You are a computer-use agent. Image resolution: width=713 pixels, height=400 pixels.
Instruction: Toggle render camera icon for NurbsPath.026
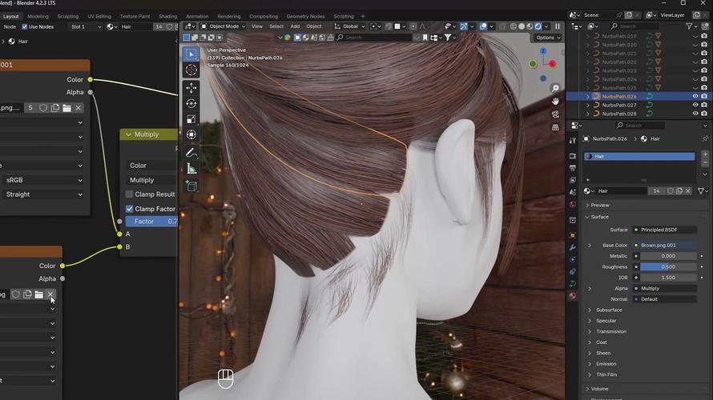704,96
